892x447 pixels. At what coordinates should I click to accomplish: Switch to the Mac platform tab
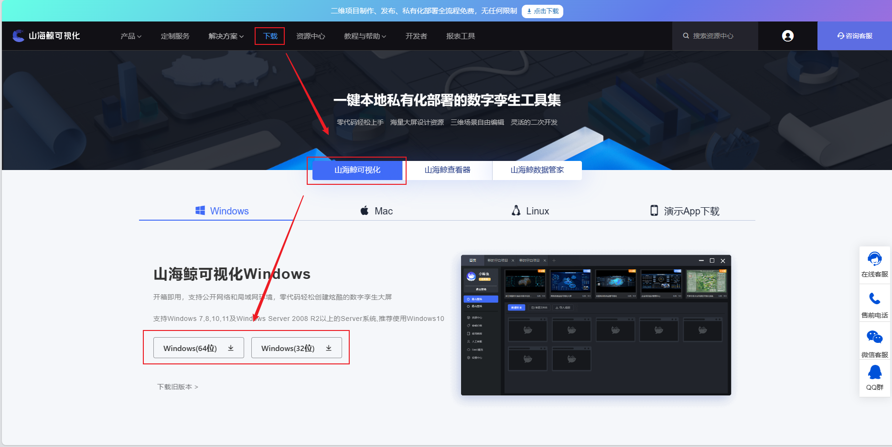click(x=376, y=211)
